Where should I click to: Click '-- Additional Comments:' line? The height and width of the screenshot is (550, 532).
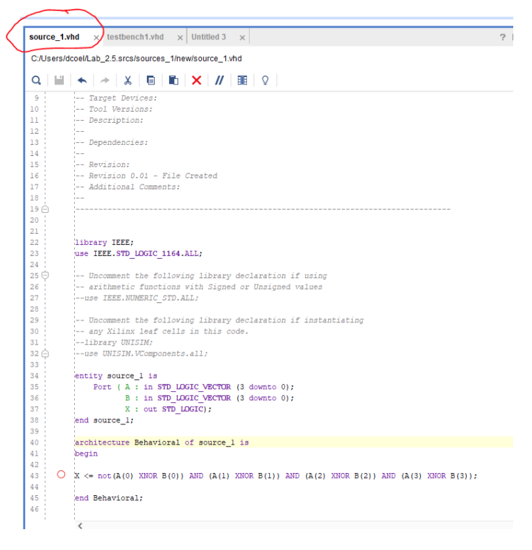coord(128,187)
